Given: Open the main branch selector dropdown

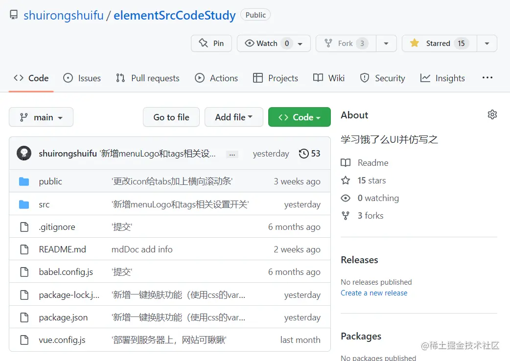Looking at the screenshot, I should (41, 117).
